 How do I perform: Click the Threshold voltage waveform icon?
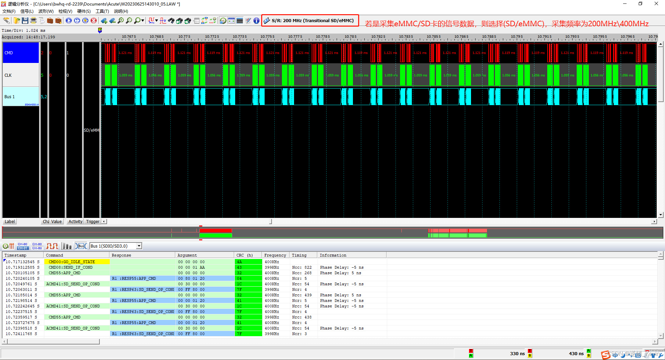tap(163, 21)
